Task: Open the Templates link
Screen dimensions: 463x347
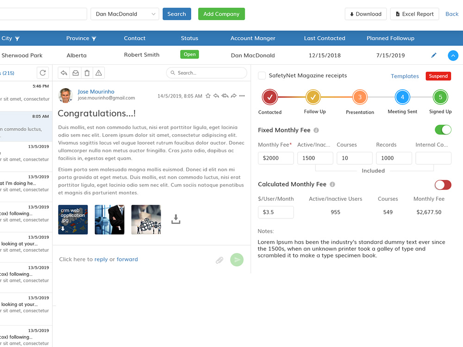Action: [405, 76]
